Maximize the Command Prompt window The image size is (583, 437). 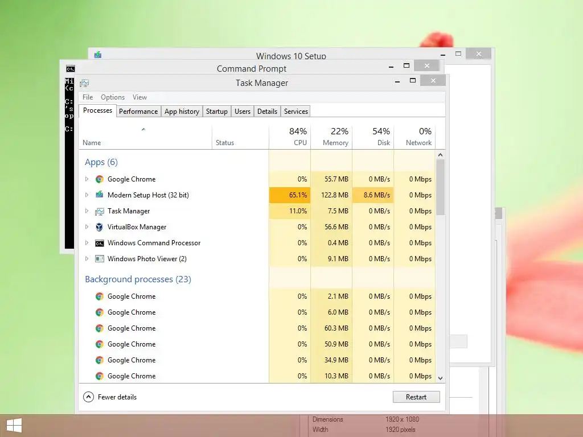[407, 66]
